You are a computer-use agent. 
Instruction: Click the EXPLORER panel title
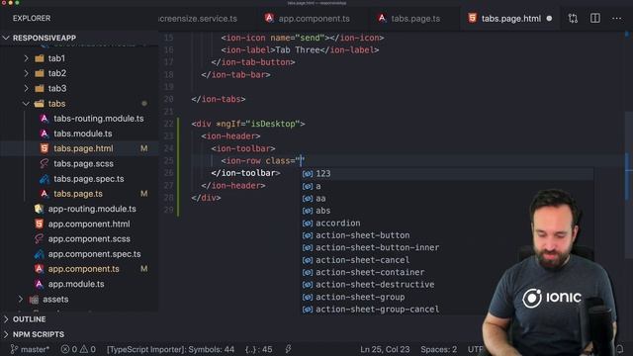click(32, 19)
